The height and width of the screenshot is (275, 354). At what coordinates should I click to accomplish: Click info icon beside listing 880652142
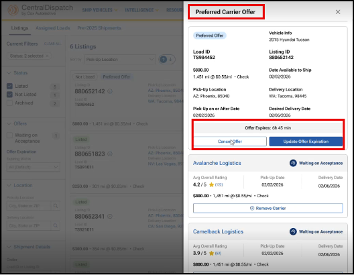click(110, 91)
